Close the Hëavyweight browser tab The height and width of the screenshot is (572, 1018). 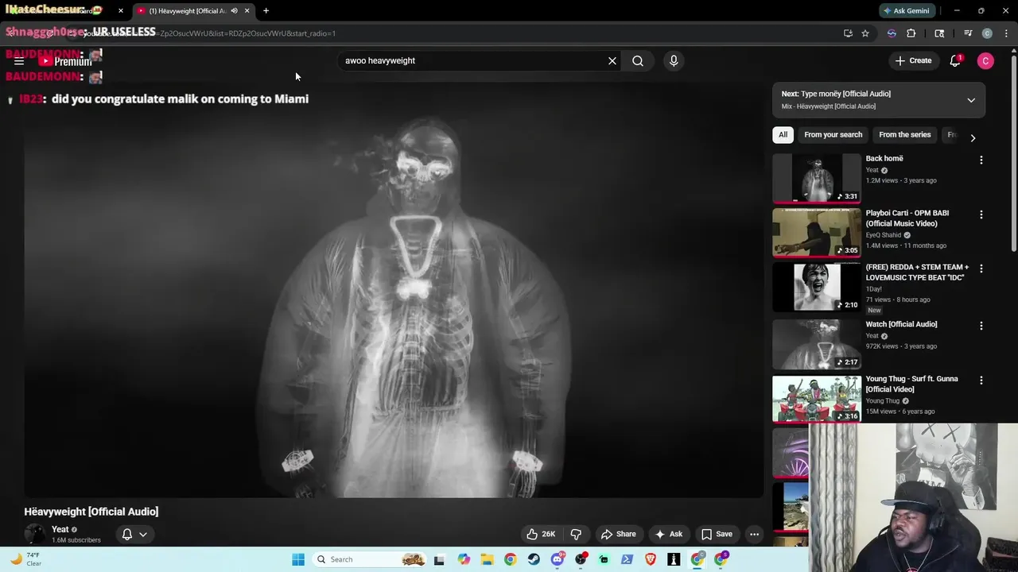247,11
